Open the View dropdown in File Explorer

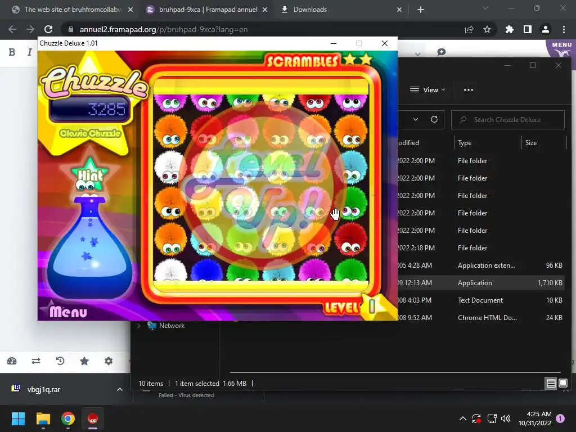[x=427, y=89]
